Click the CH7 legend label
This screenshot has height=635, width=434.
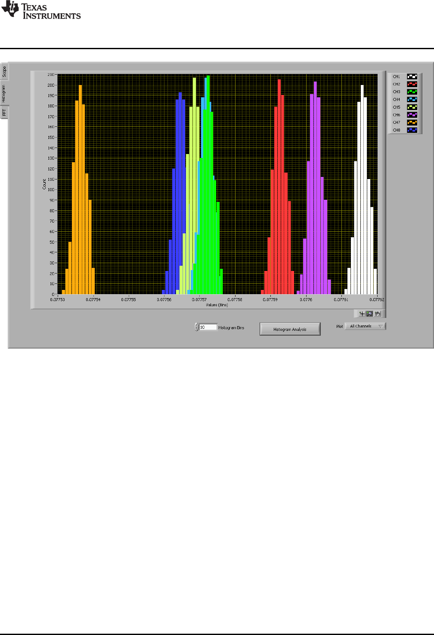tap(396, 123)
